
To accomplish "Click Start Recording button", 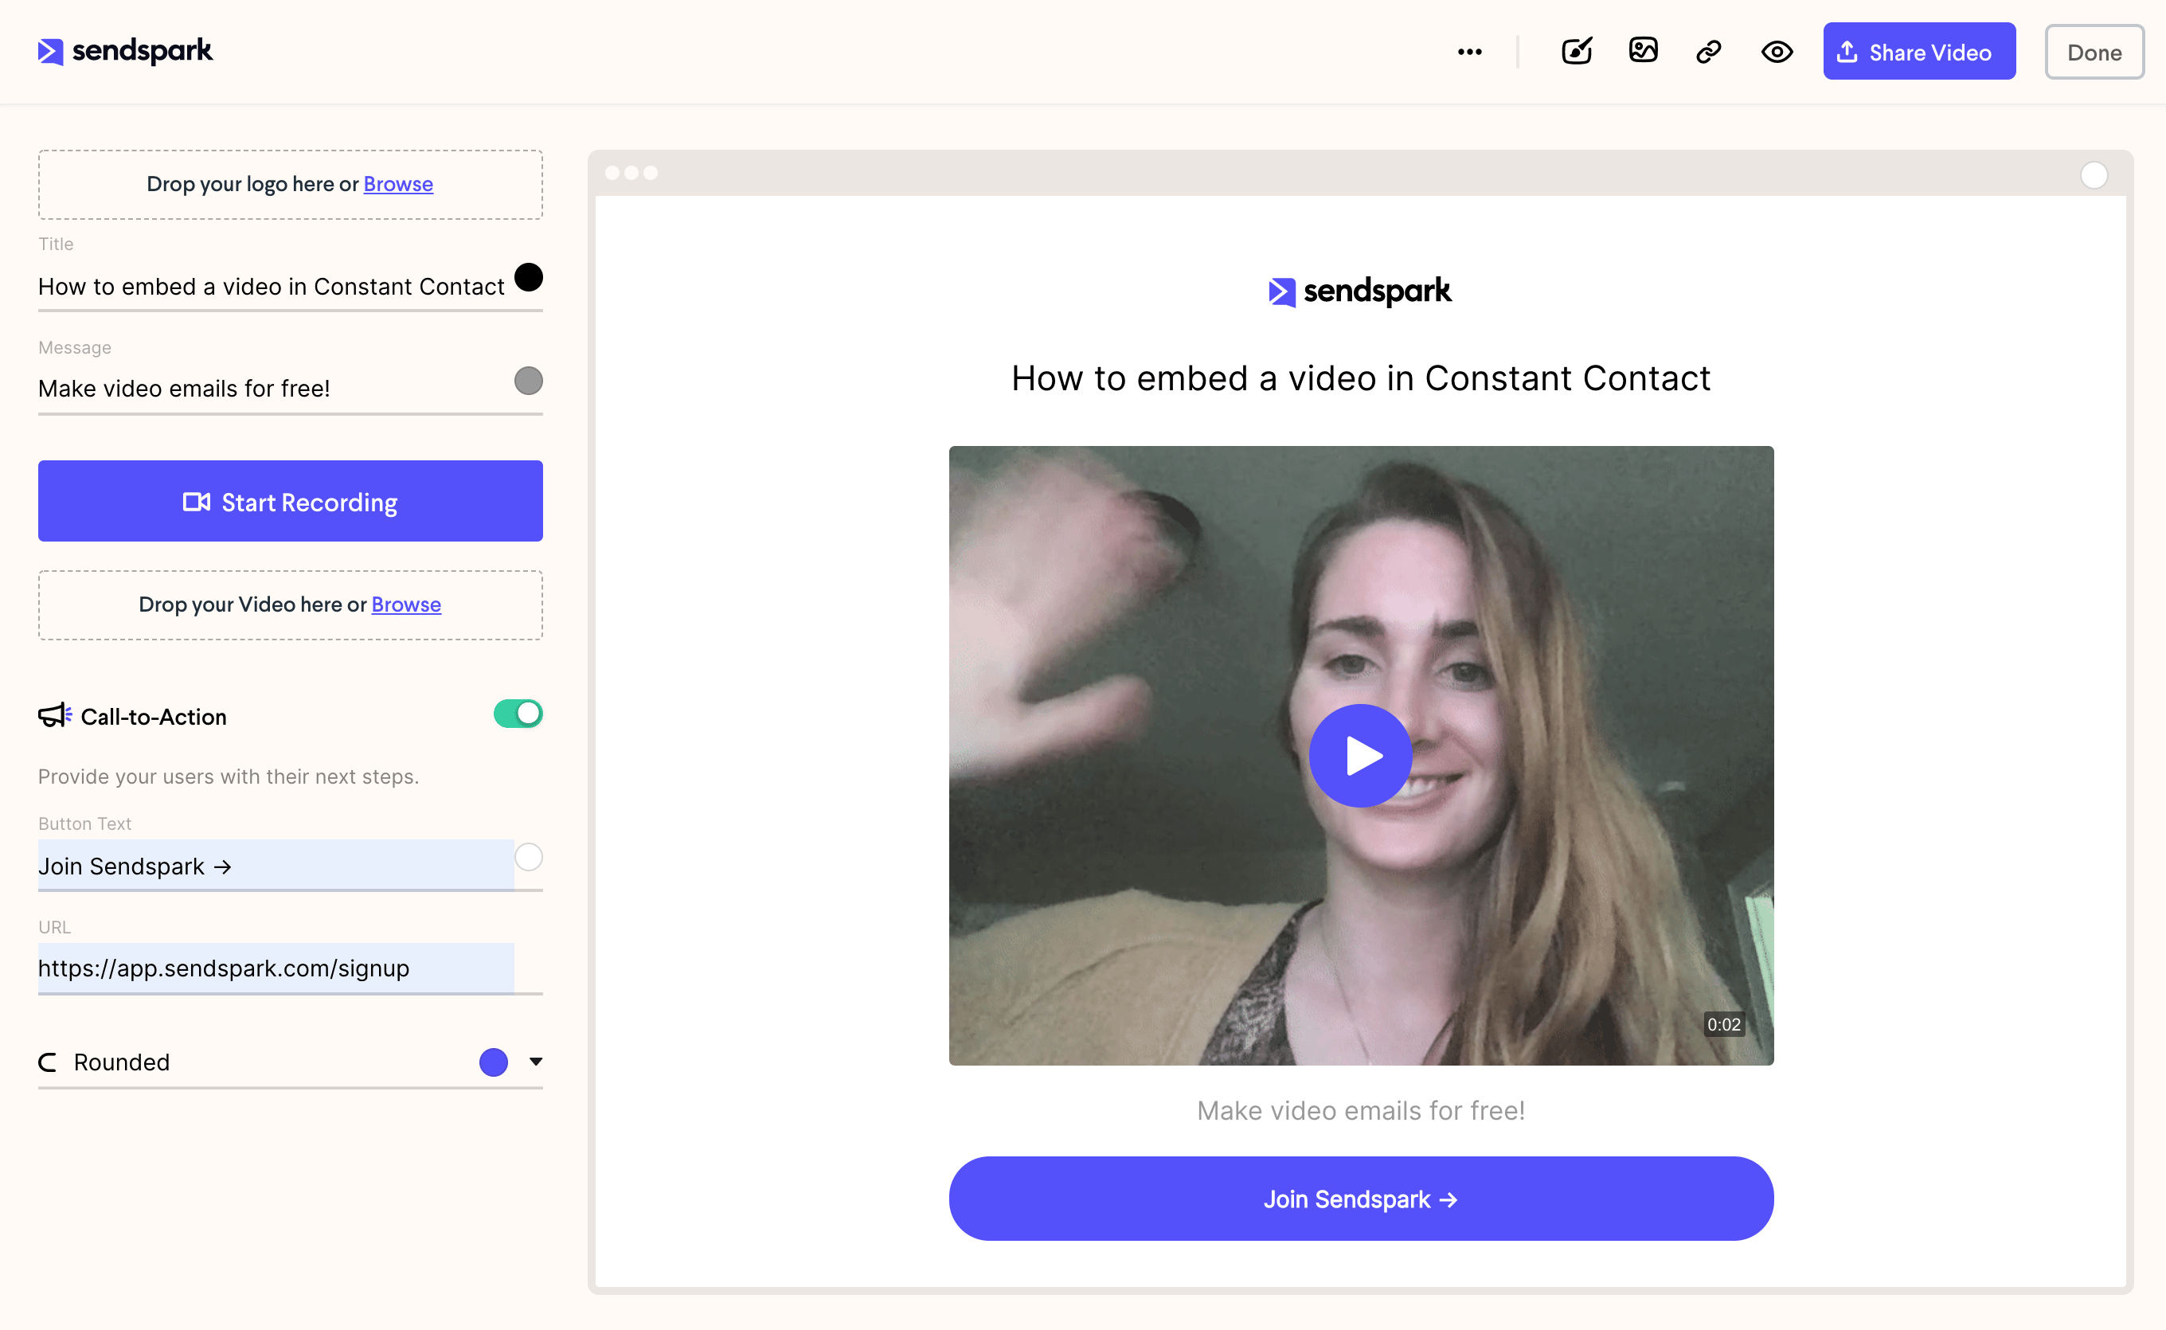I will point(290,502).
